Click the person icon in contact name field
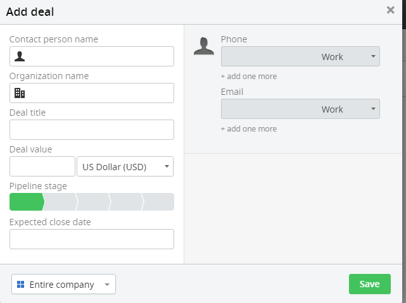The image size is (406, 303). (x=20, y=56)
